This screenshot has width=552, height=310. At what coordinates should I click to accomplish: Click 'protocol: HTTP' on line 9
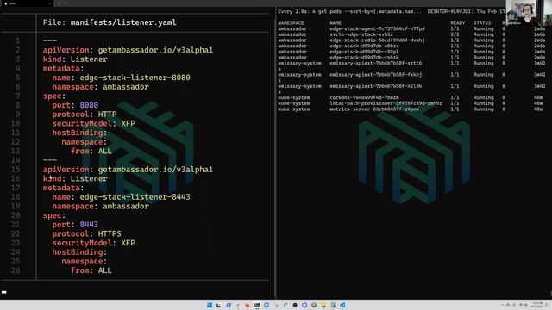(85, 115)
